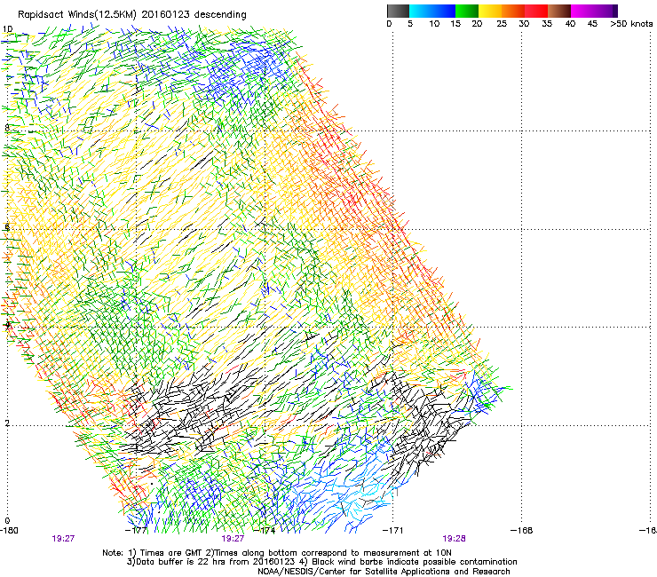Click the magenta-purple 40-50 knots legend band
This screenshot has height=577, width=657.
click(x=594, y=11)
